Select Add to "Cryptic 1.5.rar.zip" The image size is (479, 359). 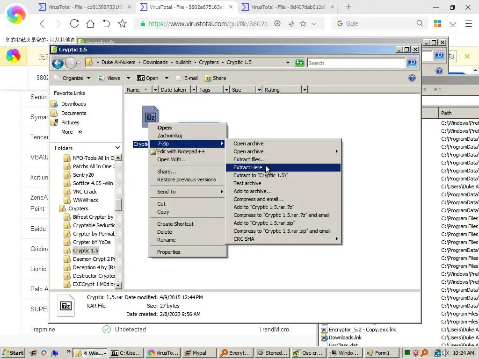click(283, 223)
